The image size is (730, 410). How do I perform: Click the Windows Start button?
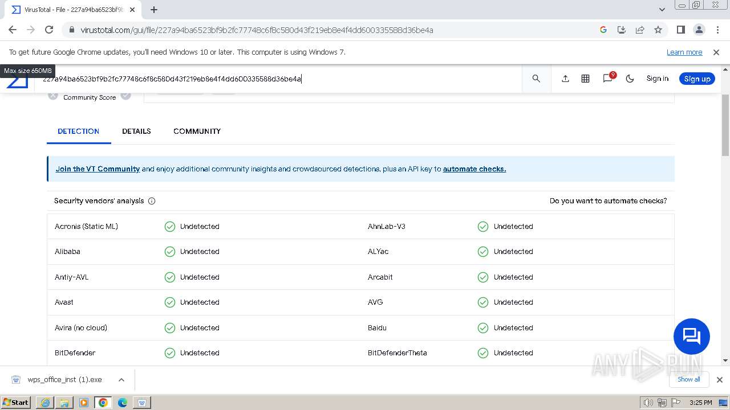pos(16,403)
